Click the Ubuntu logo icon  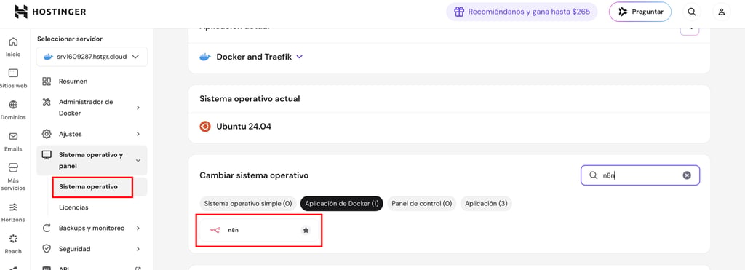(x=205, y=127)
